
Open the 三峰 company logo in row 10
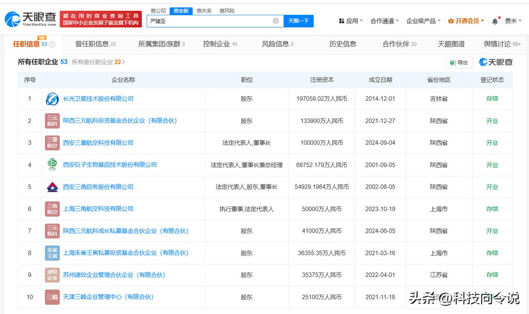click(52, 297)
